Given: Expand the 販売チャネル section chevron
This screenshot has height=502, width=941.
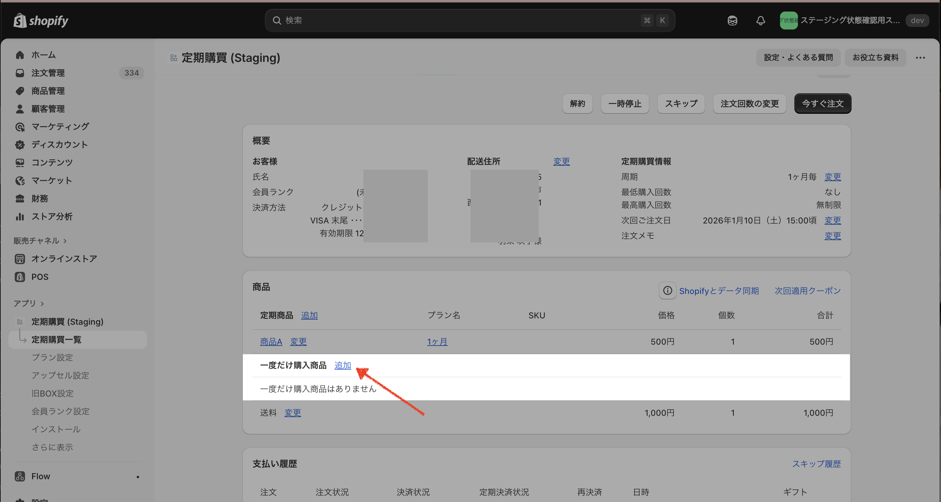Looking at the screenshot, I should click(65, 241).
